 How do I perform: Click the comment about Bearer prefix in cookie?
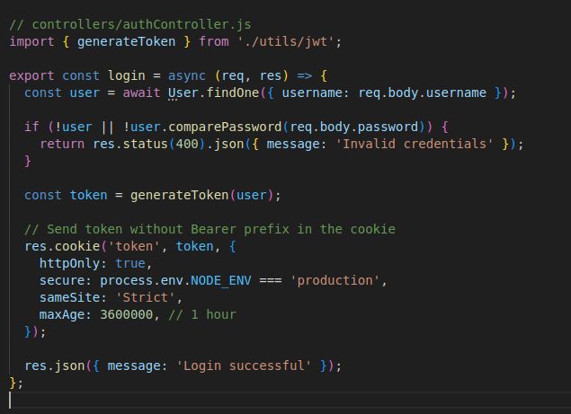pyautogui.click(x=210, y=229)
